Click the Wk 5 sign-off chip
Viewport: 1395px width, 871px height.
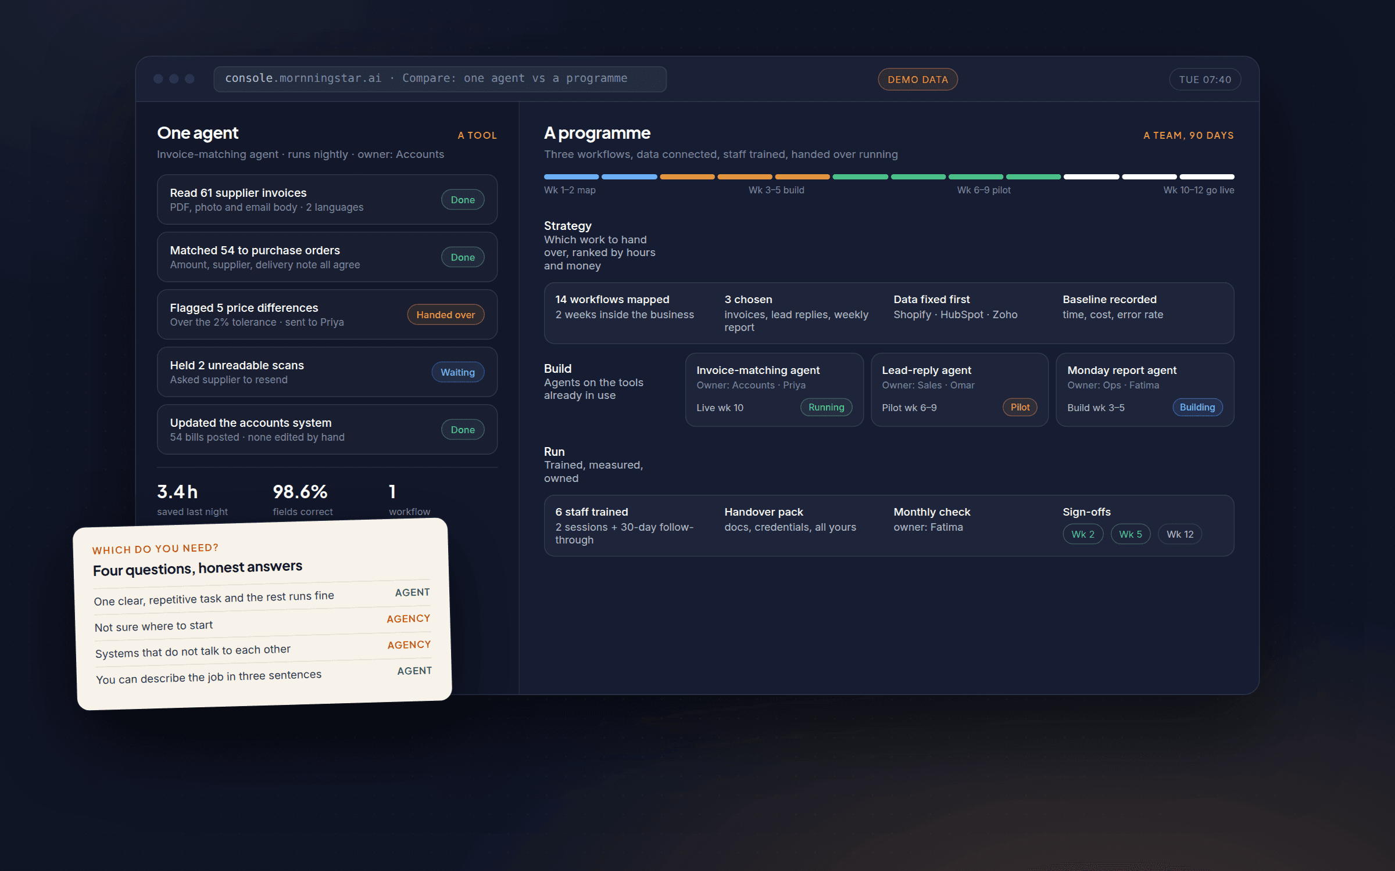[1130, 534]
